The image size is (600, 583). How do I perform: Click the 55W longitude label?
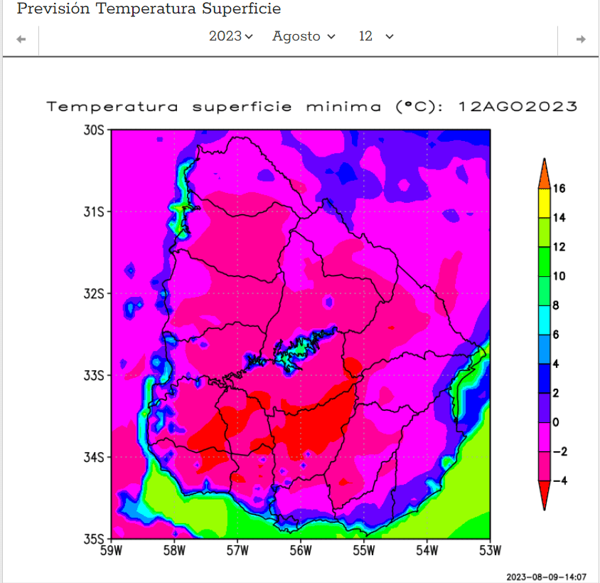(x=363, y=551)
